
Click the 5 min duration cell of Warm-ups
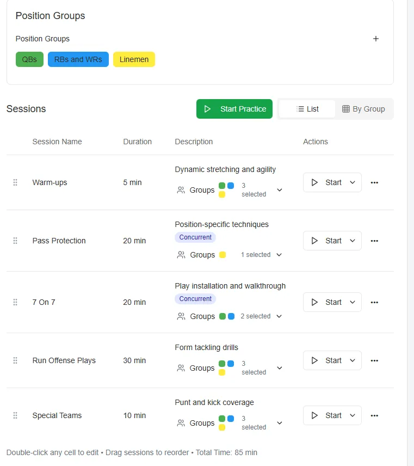[132, 182]
